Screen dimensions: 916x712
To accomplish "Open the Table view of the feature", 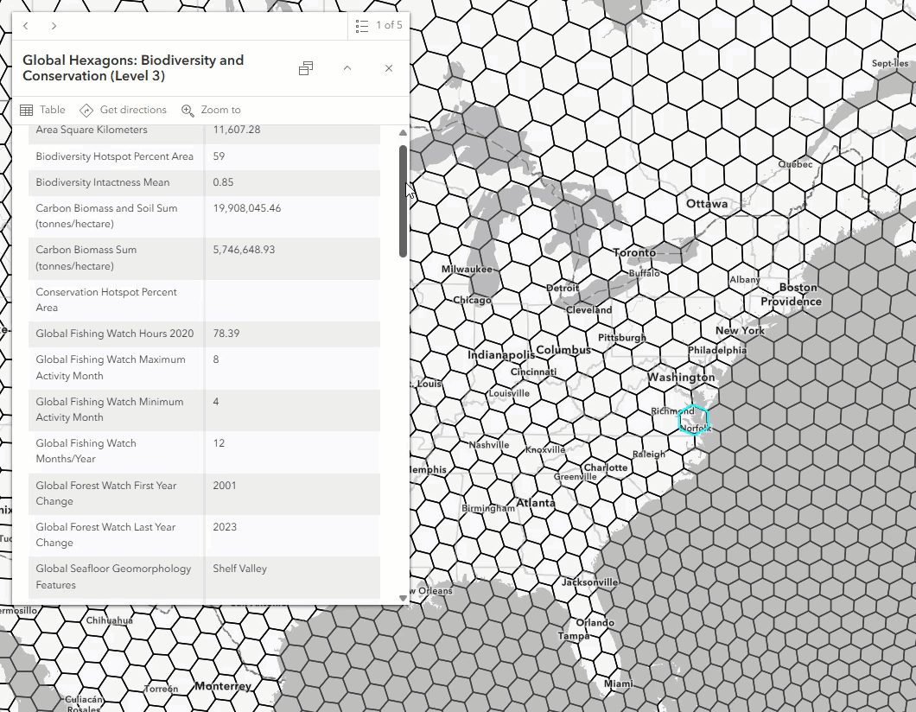I will pos(41,110).
